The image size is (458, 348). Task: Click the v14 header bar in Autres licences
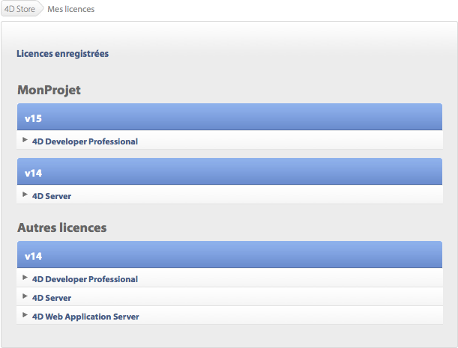click(x=229, y=255)
